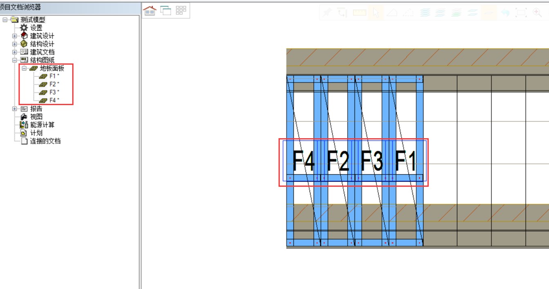Click the fit-to-extents frame icon
This screenshot has height=289, width=549.
coord(521,12)
